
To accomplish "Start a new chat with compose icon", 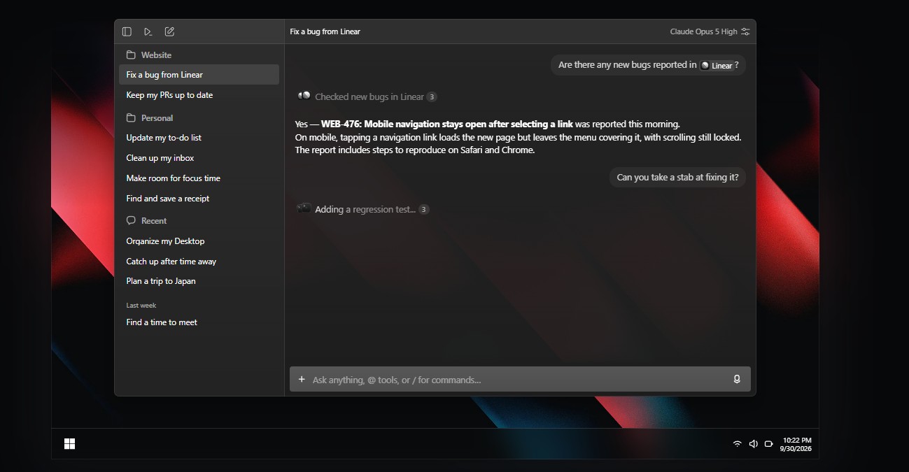I will pos(169,31).
